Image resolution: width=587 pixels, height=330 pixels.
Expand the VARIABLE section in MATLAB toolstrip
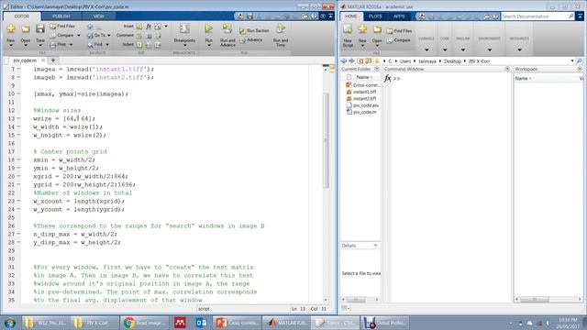[426, 49]
